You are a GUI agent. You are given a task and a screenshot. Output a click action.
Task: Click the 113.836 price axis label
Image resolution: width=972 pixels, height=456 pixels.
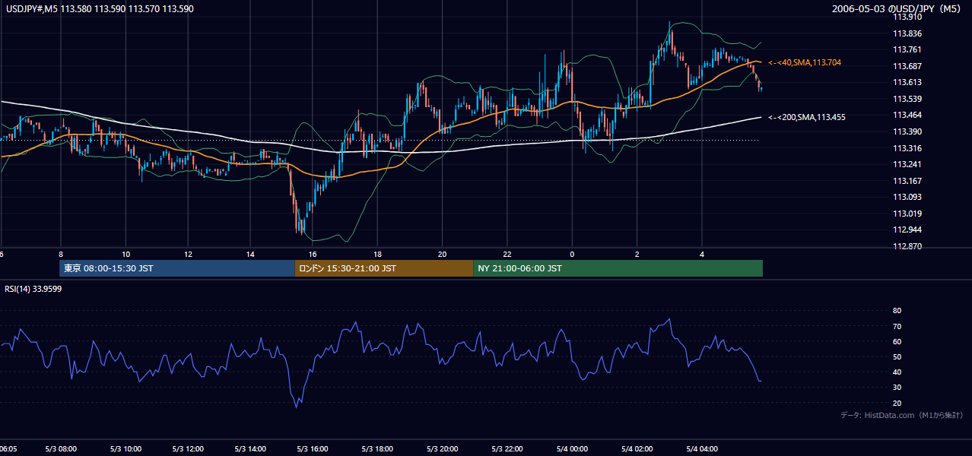907,33
